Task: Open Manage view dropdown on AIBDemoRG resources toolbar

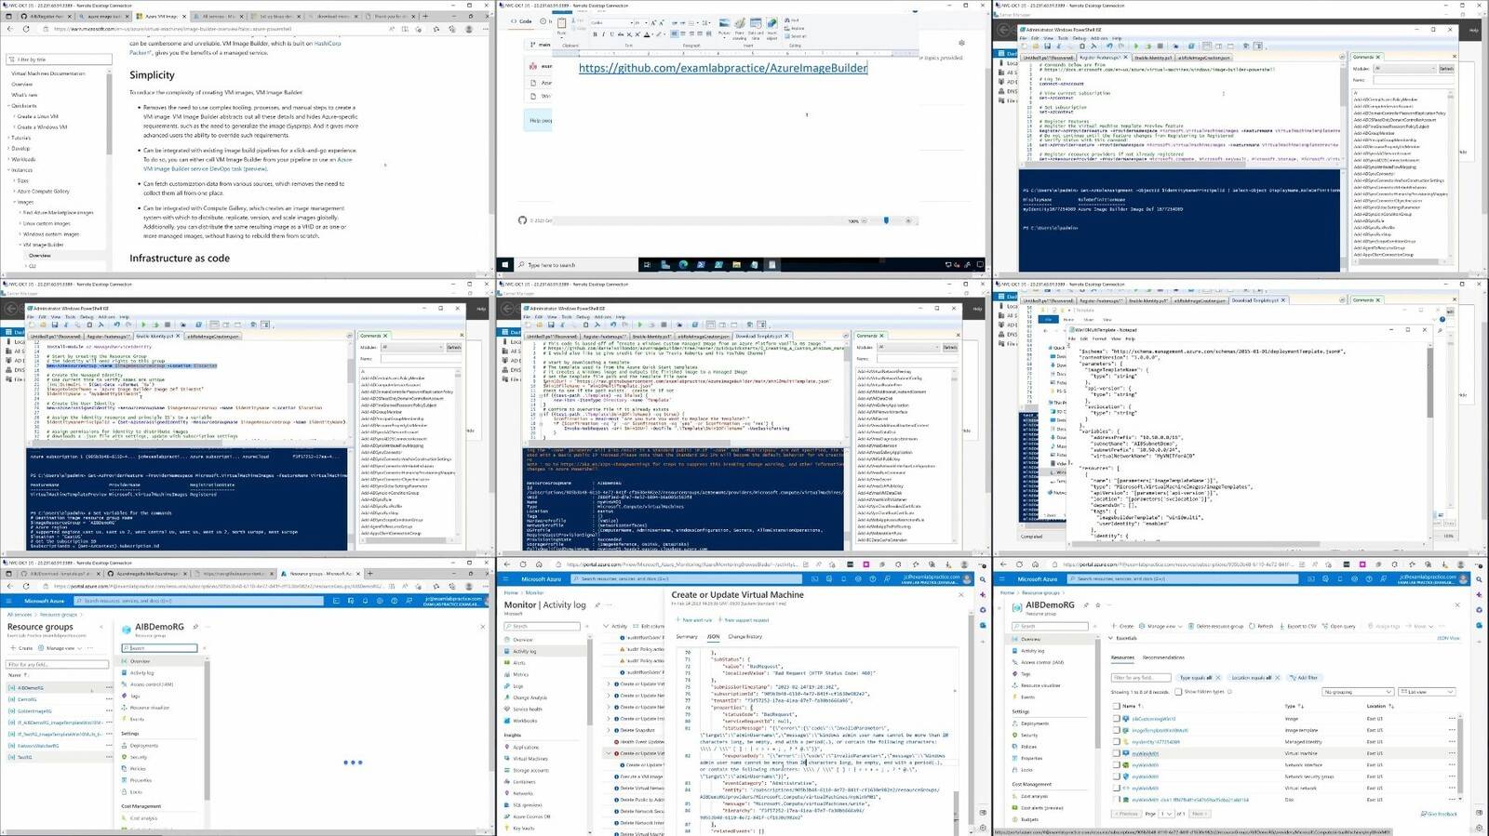Action: pos(1160,626)
